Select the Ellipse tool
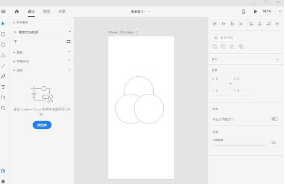The width and height of the screenshot is (285, 184). [x=3, y=45]
